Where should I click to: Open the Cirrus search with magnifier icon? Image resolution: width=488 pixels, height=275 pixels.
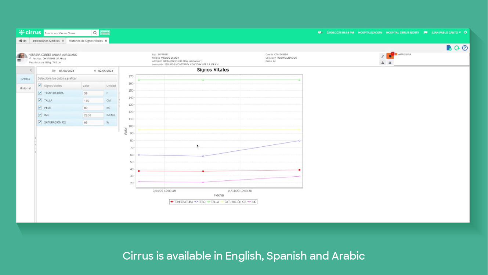[x=95, y=33]
